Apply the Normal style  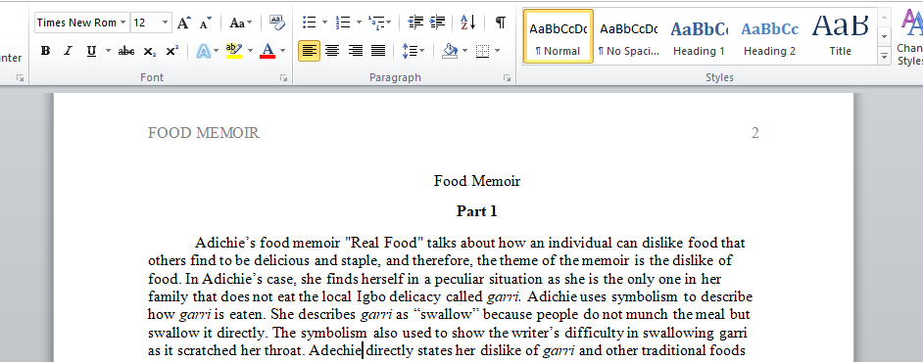pos(559,36)
